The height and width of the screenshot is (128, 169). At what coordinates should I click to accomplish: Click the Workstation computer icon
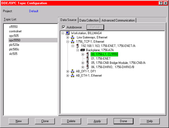[68, 33]
